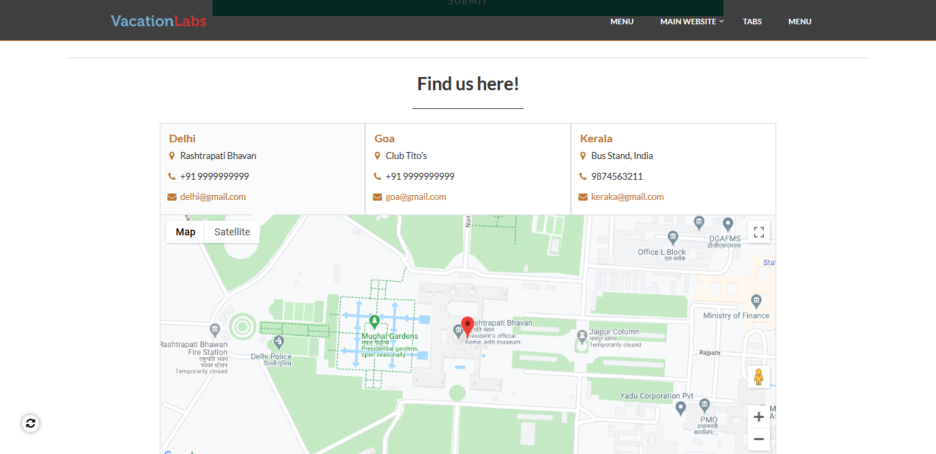Click the circular refresh icon at bottom left

click(30, 423)
